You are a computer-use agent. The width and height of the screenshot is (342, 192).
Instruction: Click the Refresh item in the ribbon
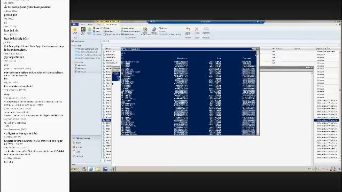pos(163,28)
